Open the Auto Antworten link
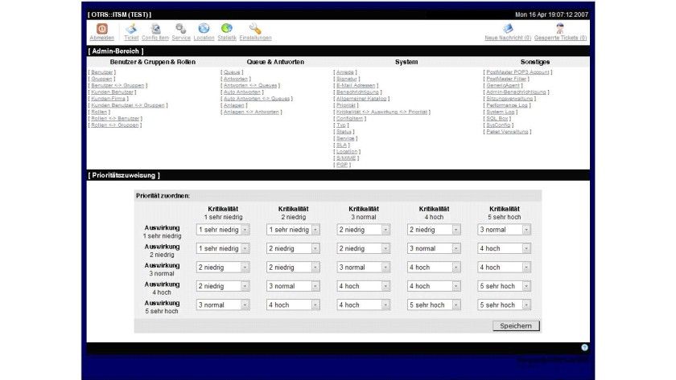 coord(242,92)
